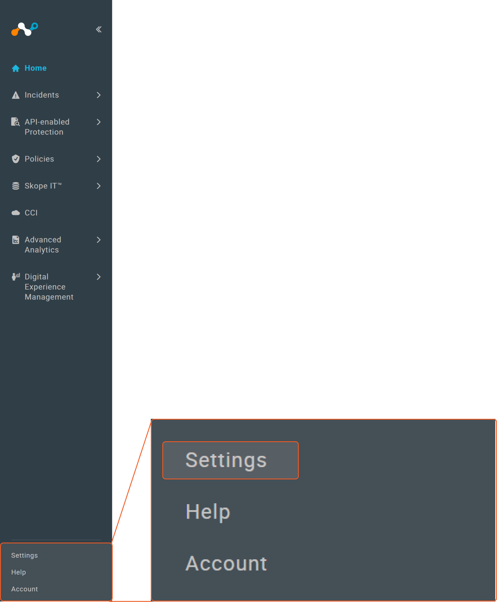Open Help in the sidebar footer
Screen dimensions: 497x602
[19, 572]
